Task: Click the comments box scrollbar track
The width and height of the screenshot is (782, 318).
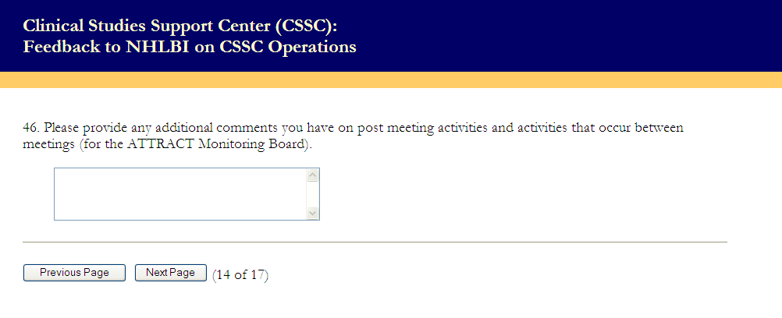Action: click(x=313, y=194)
